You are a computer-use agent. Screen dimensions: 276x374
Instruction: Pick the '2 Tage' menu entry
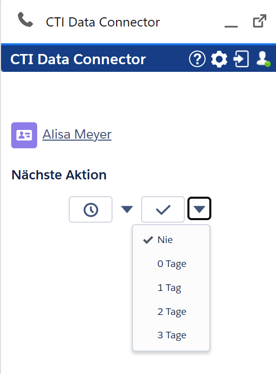pos(171,311)
